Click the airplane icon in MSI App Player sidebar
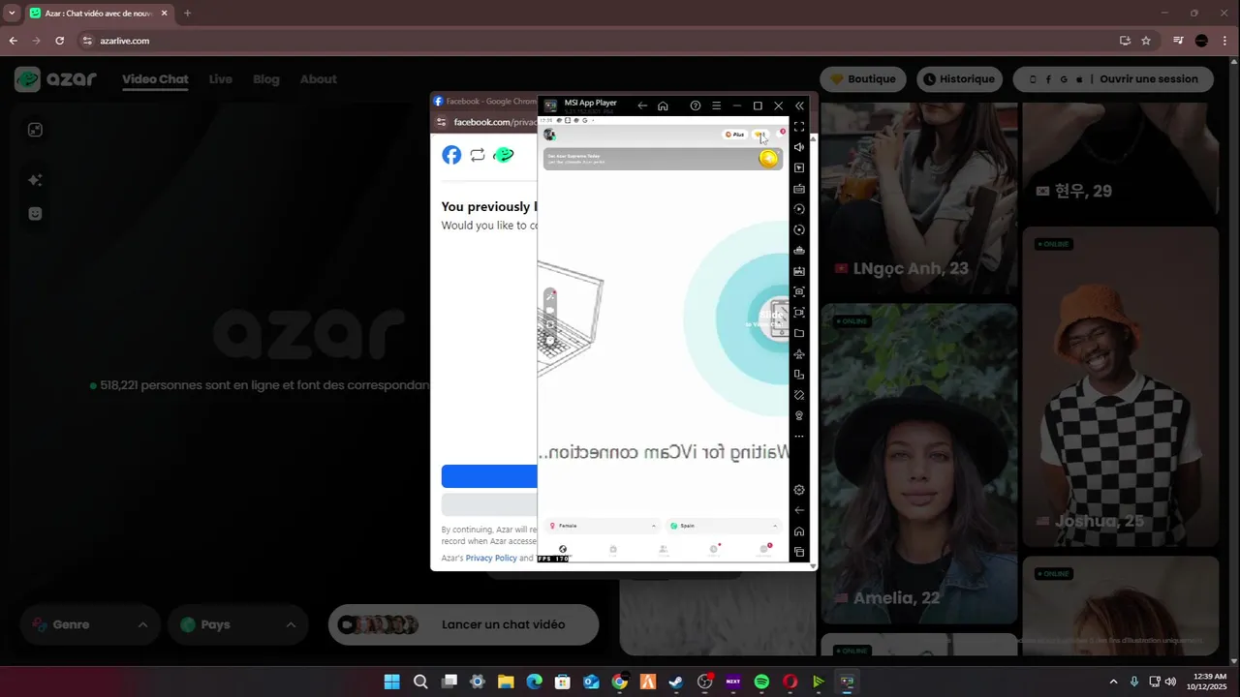This screenshot has height=697, width=1240. pos(799,354)
